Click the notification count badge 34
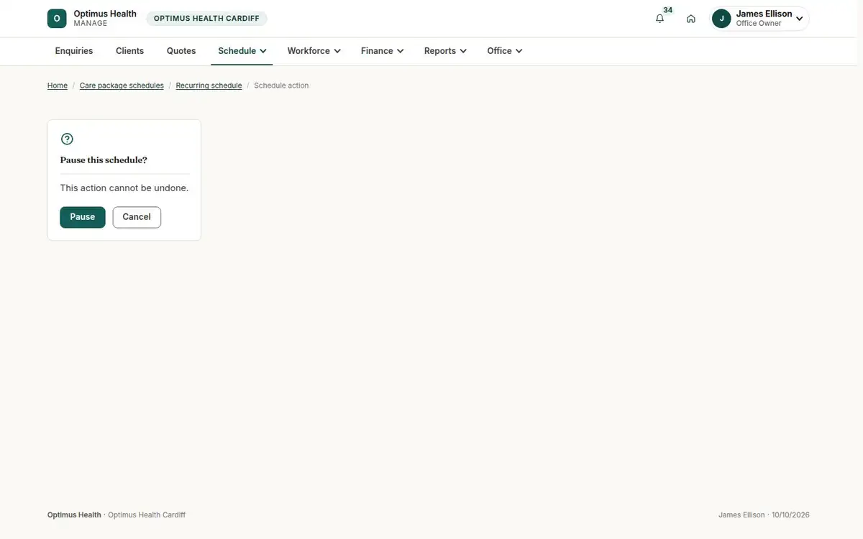 coord(668,10)
